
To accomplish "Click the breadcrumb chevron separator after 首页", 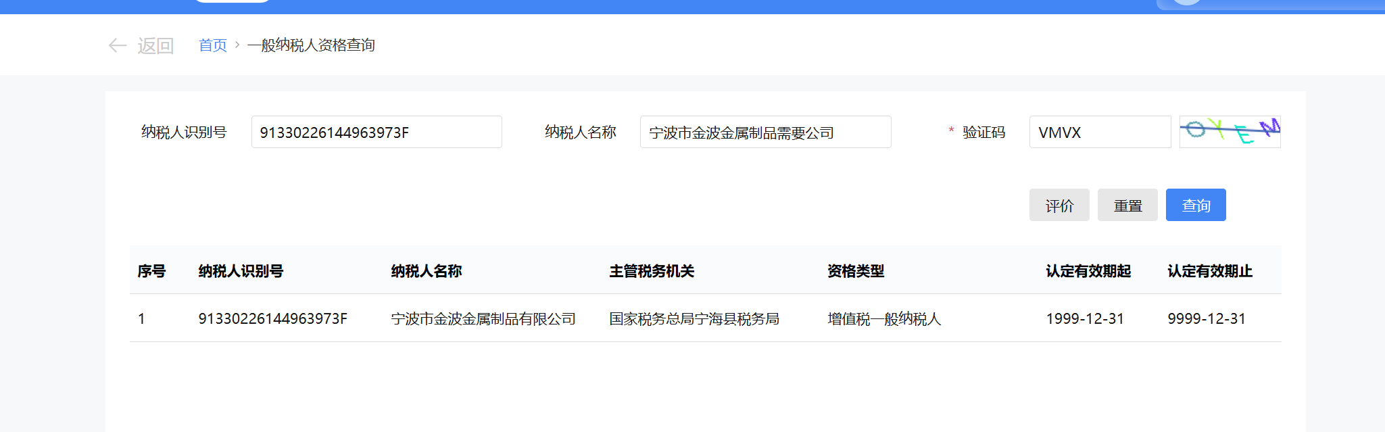I will click(237, 45).
